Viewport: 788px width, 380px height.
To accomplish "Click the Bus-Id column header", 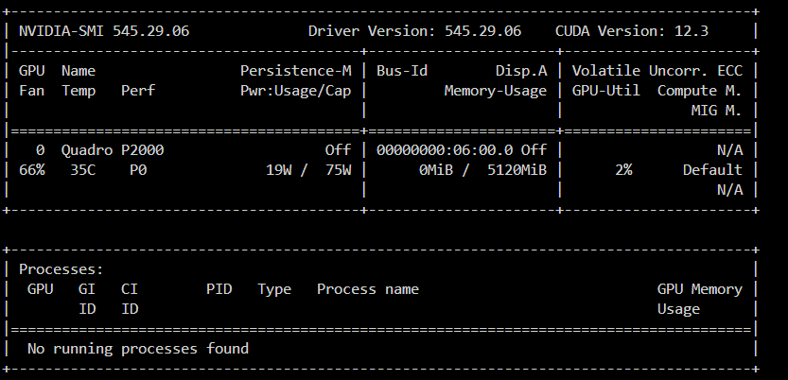I will click(x=402, y=71).
